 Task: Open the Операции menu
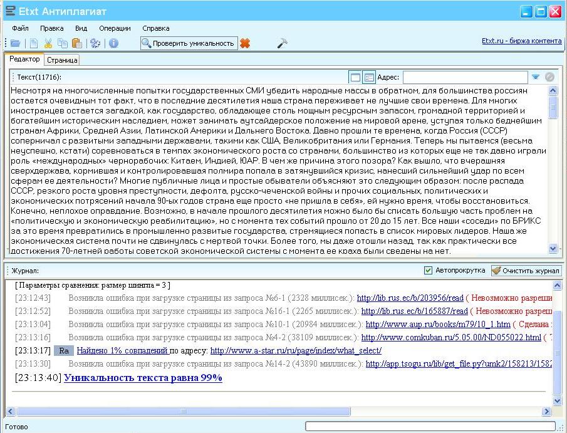(115, 28)
